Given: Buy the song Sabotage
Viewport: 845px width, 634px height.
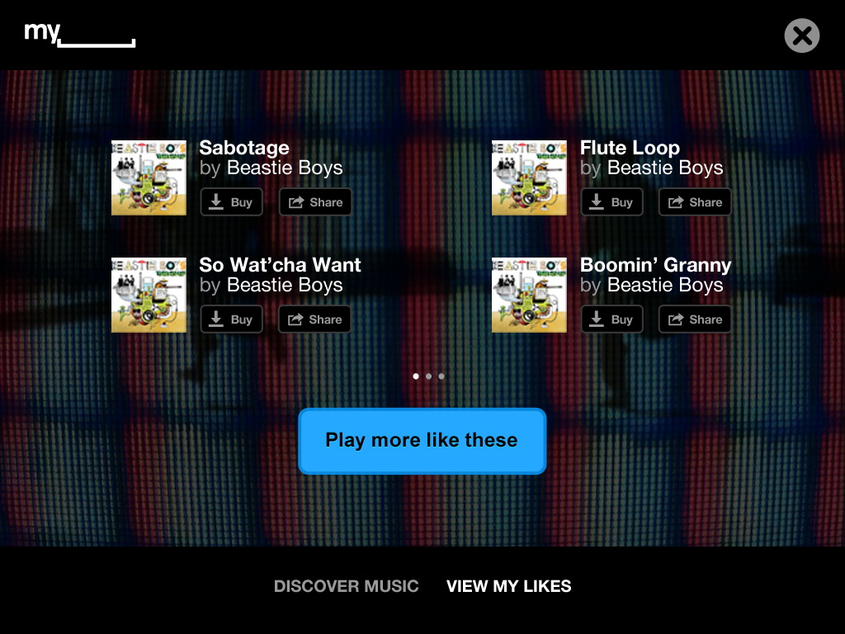Looking at the screenshot, I should click(x=231, y=202).
